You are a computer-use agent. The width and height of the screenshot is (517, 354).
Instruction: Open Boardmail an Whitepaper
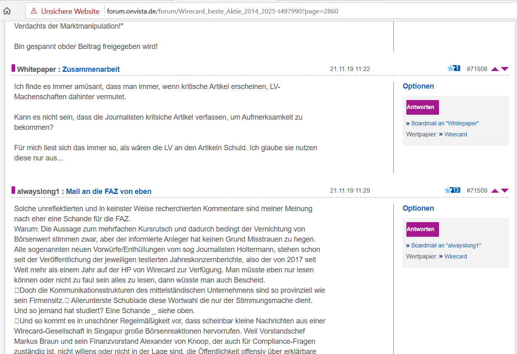pyautogui.click(x=445, y=123)
